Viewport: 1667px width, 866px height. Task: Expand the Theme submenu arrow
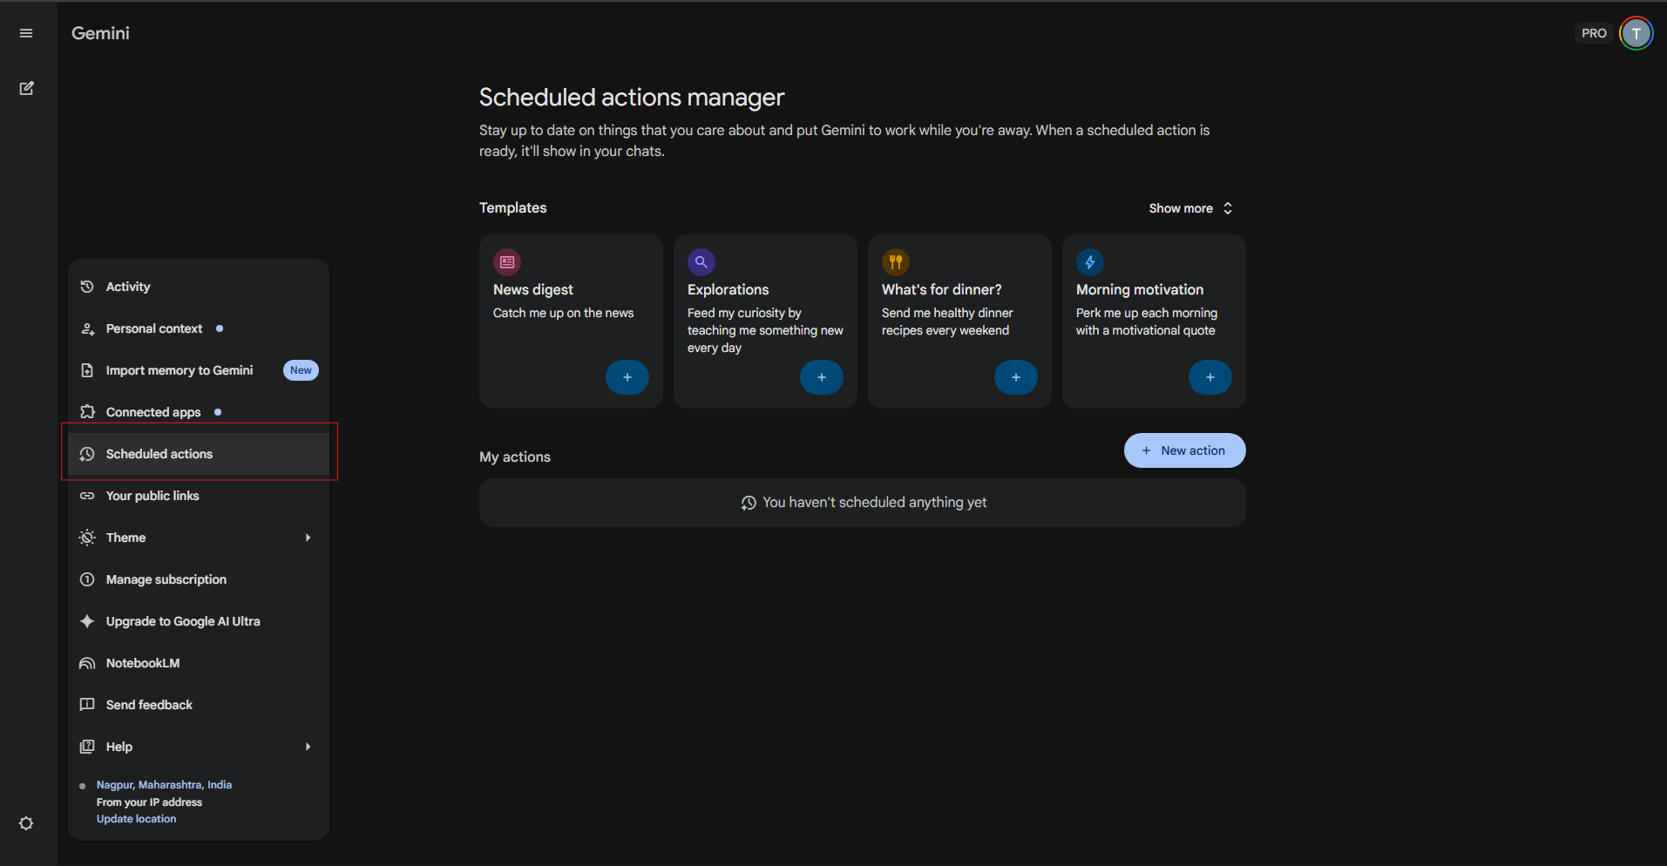(308, 538)
